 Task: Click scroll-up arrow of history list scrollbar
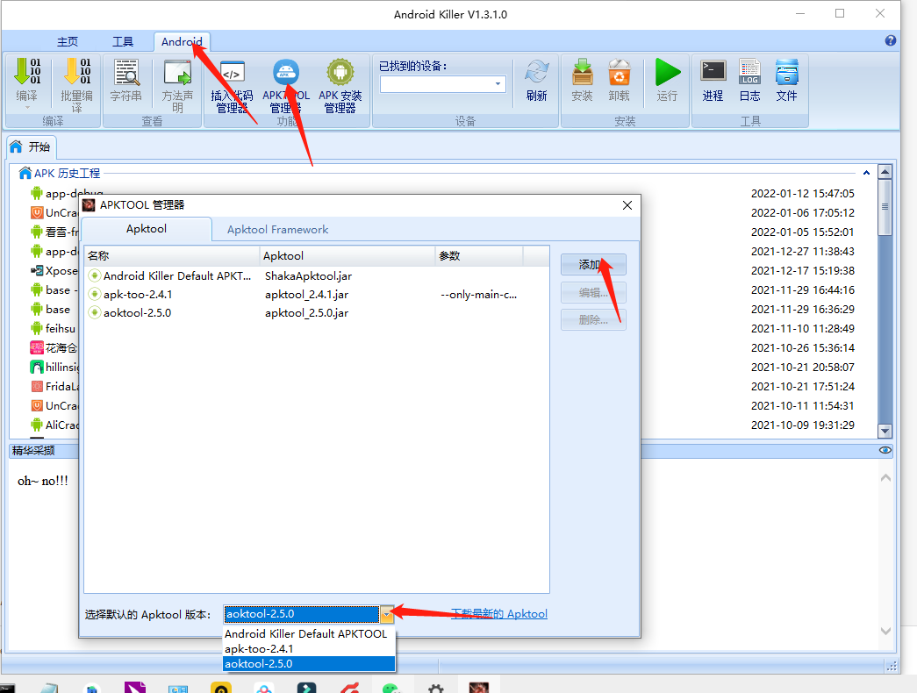[885, 172]
